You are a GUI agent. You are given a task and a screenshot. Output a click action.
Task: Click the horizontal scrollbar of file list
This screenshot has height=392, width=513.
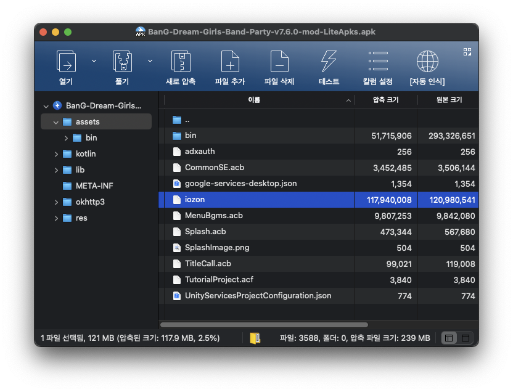click(x=264, y=325)
